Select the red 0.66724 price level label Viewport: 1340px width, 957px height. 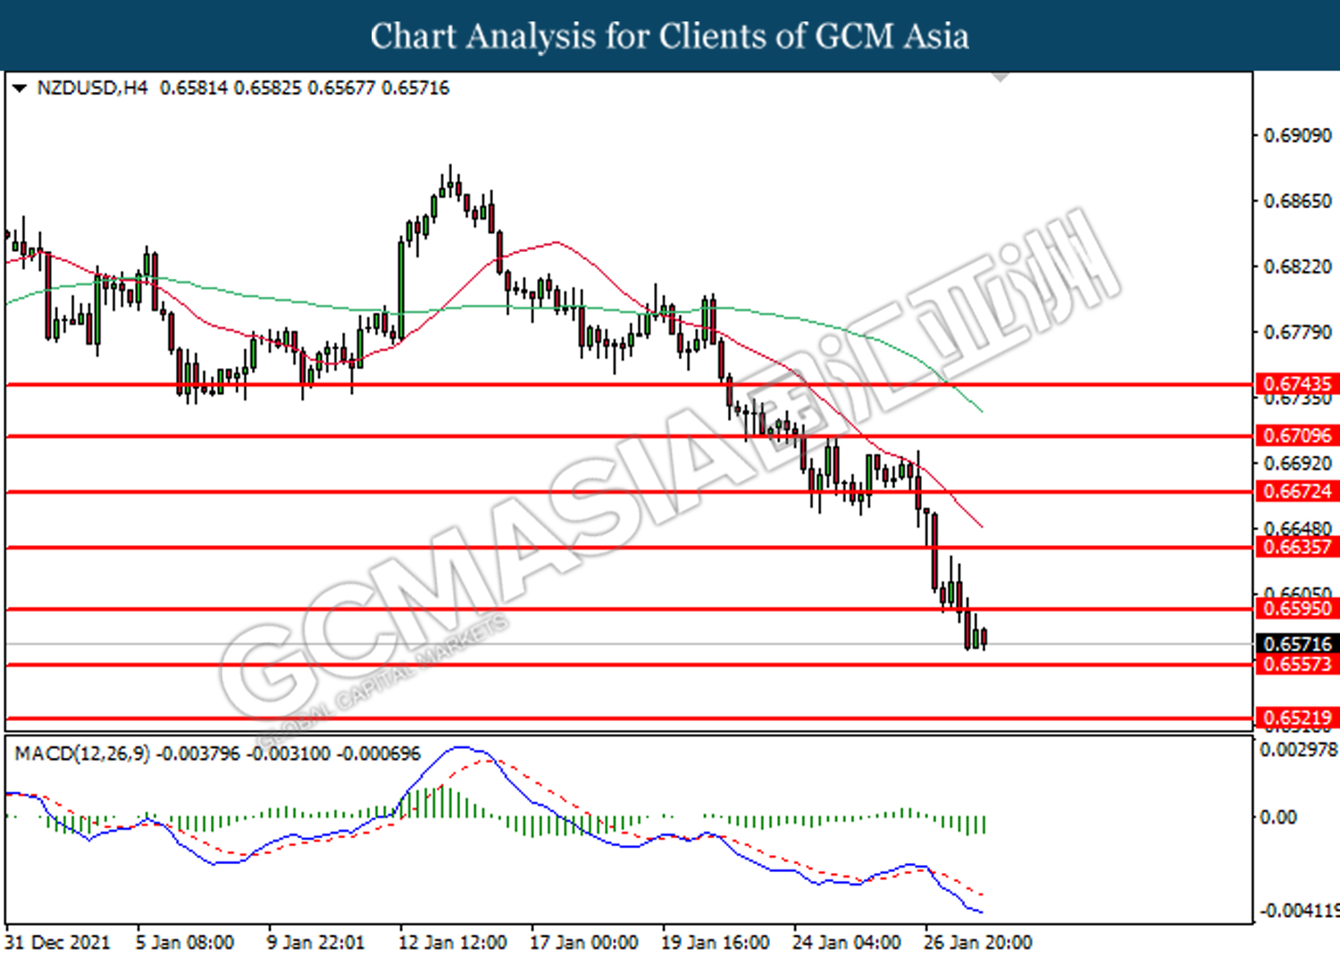pyautogui.click(x=1297, y=491)
